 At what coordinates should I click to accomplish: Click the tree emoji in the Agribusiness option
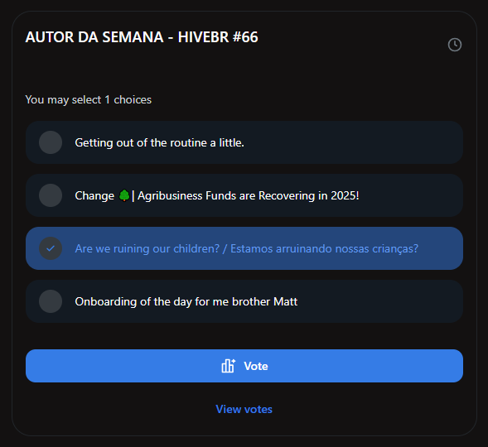click(124, 195)
